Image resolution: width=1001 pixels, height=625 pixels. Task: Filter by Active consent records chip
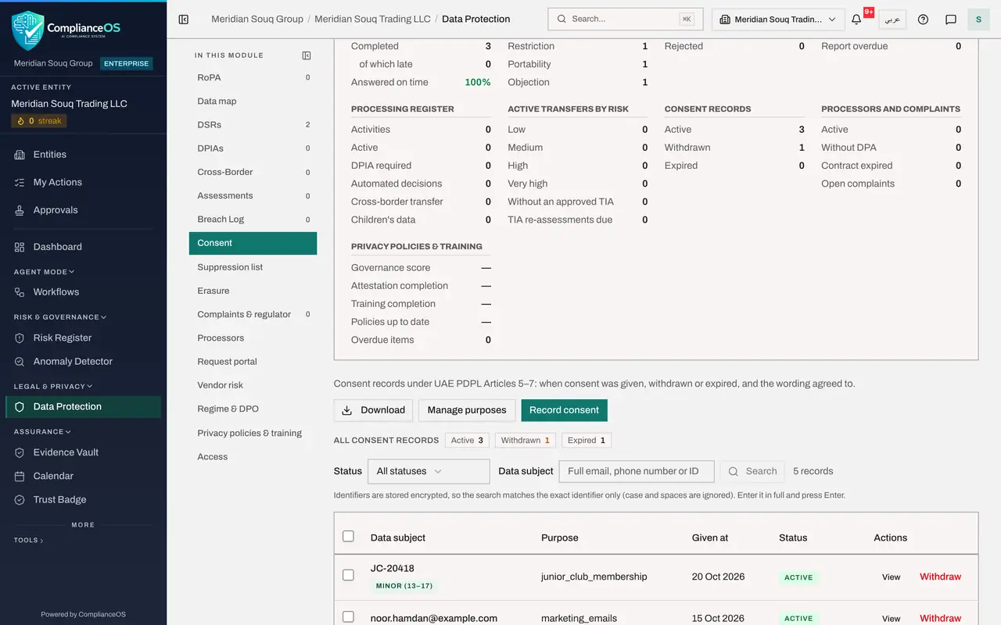tap(467, 440)
